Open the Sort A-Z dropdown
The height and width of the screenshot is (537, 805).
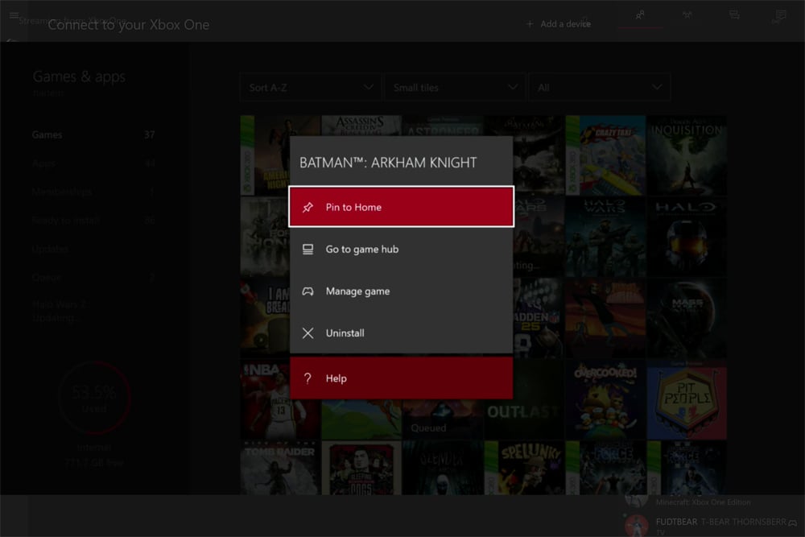point(310,86)
